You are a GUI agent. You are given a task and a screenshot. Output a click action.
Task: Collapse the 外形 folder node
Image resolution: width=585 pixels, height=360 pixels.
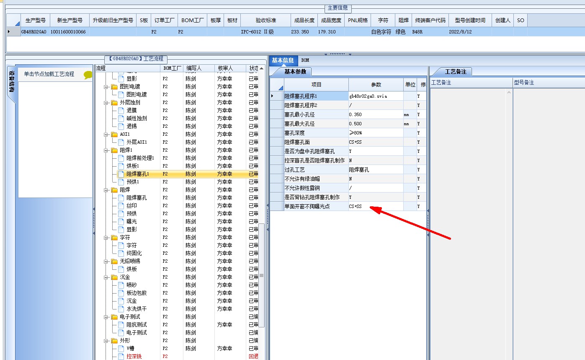pos(106,340)
